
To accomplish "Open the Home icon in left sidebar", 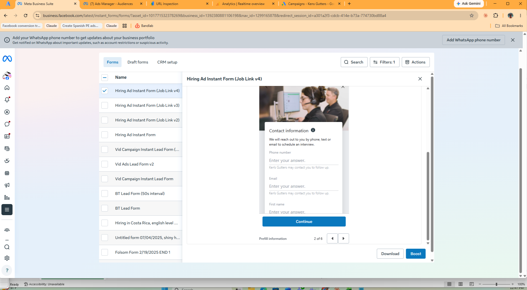I will [x=7, y=88].
